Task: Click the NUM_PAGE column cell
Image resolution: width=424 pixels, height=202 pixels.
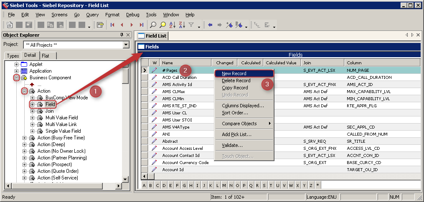Action: (382, 70)
